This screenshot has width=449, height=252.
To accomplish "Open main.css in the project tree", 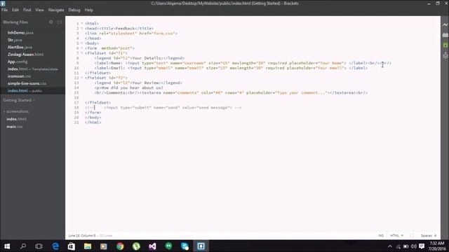I will (14, 127).
